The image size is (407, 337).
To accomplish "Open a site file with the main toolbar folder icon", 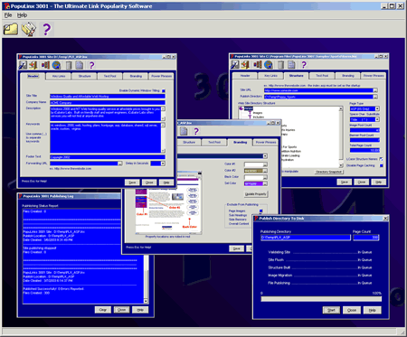I will click(11, 29).
